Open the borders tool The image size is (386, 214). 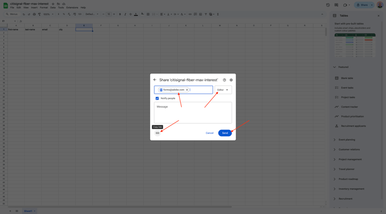(x=148, y=14)
